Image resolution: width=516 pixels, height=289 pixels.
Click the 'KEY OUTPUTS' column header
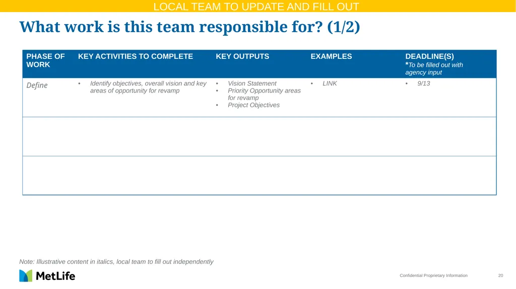click(242, 56)
